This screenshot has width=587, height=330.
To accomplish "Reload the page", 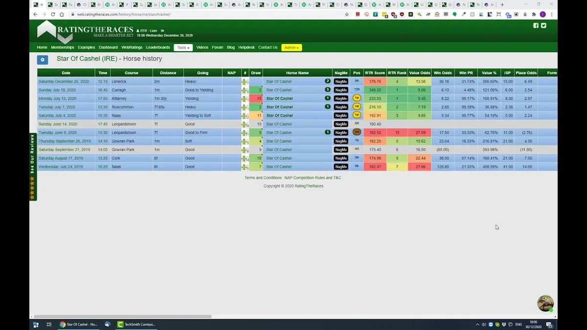I will [53, 14].
